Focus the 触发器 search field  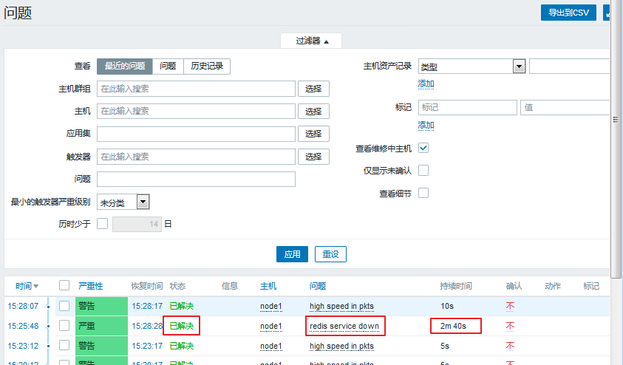point(197,157)
